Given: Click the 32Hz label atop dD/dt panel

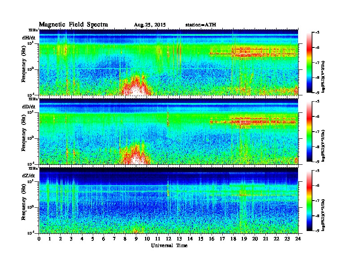Looking at the screenshot, I should coord(33,99).
